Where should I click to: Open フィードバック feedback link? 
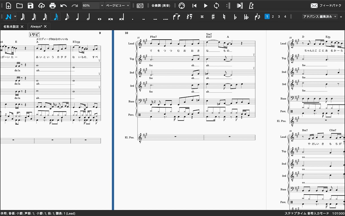coord(326,5)
